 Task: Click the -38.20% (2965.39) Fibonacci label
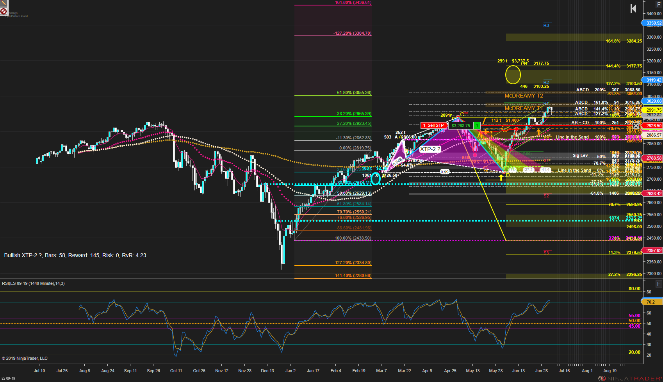353,114
